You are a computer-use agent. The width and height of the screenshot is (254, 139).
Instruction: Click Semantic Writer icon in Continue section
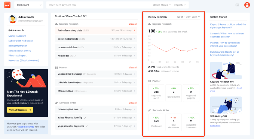56,103
